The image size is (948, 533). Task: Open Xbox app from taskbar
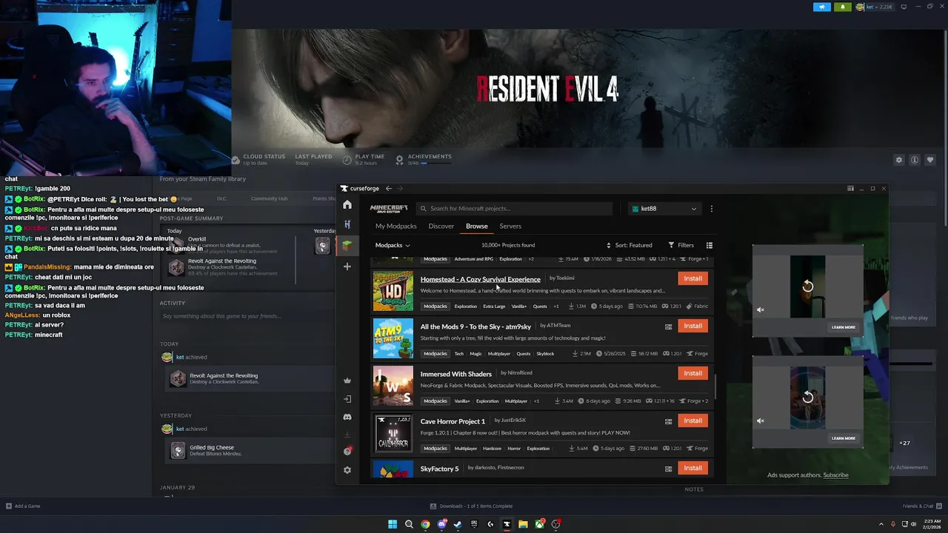539,524
